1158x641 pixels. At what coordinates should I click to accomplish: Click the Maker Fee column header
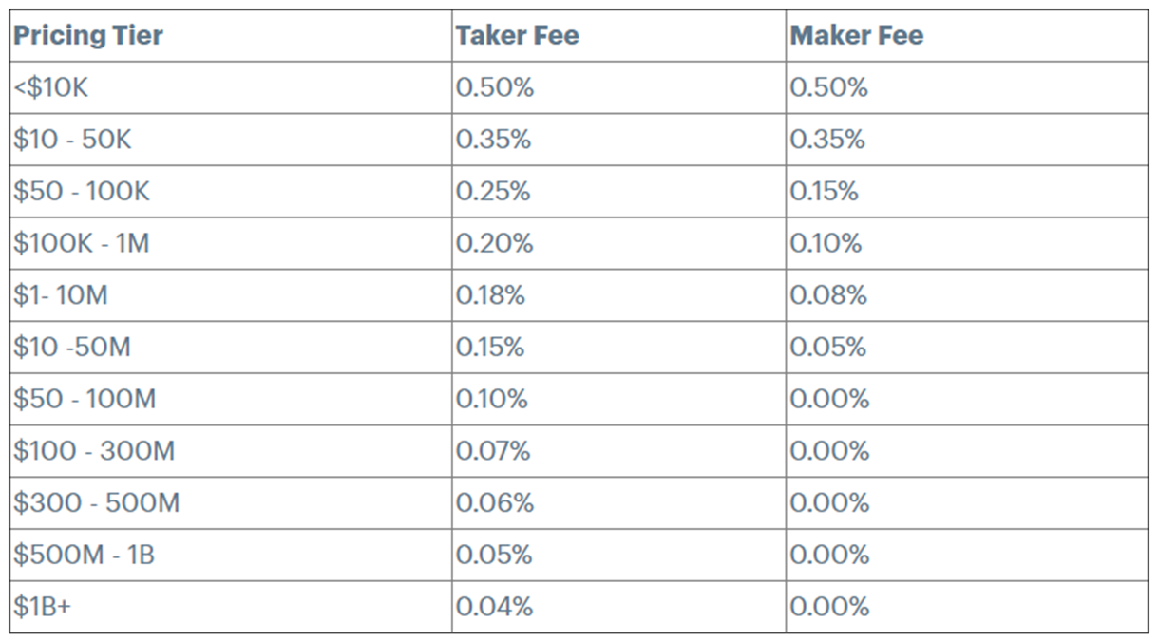coord(967,36)
